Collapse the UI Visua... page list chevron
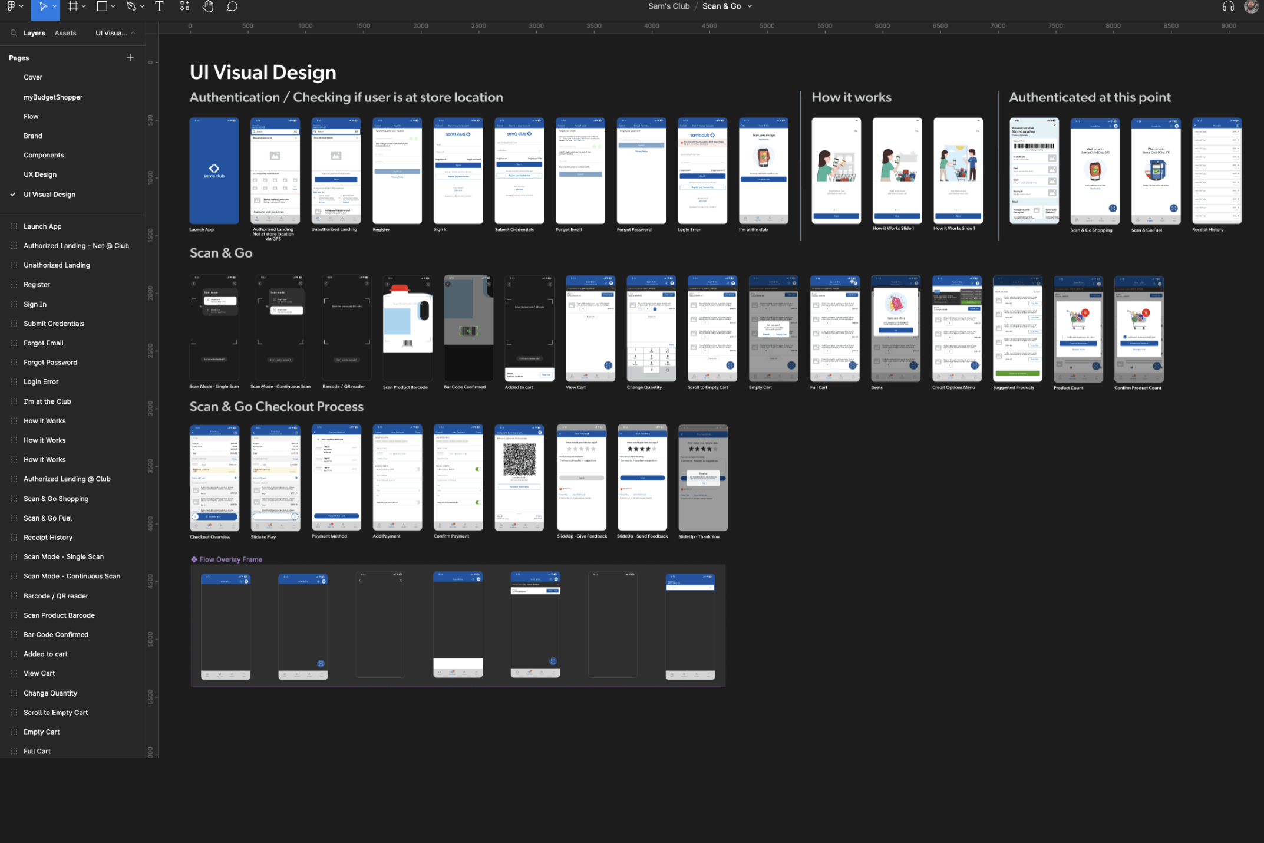Image resolution: width=1264 pixels, height=843 pixels. [x=133, y=33]
